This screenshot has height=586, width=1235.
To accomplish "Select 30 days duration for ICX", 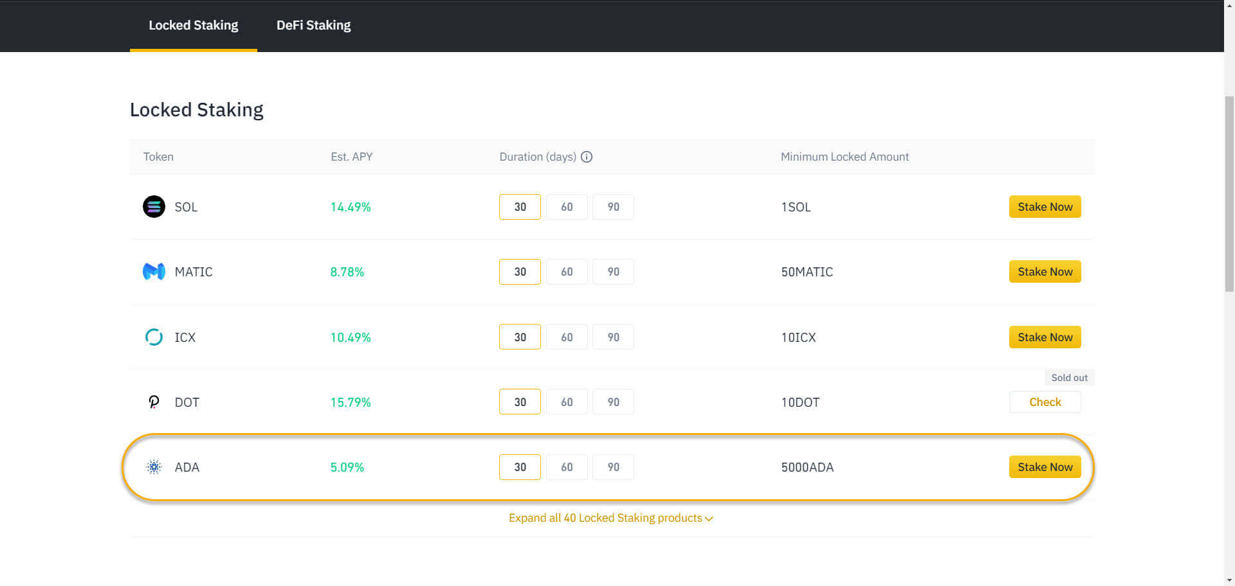I will (x=520, y=337).
